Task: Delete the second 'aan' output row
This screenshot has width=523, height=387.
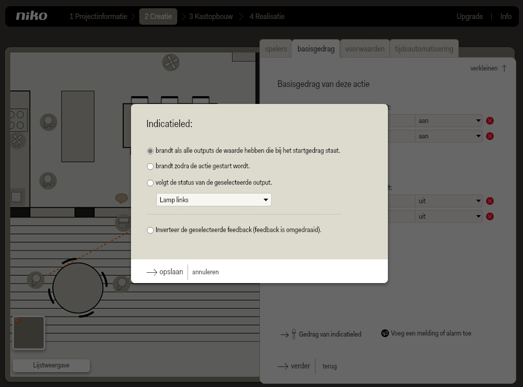Action: tap(490, 136)
